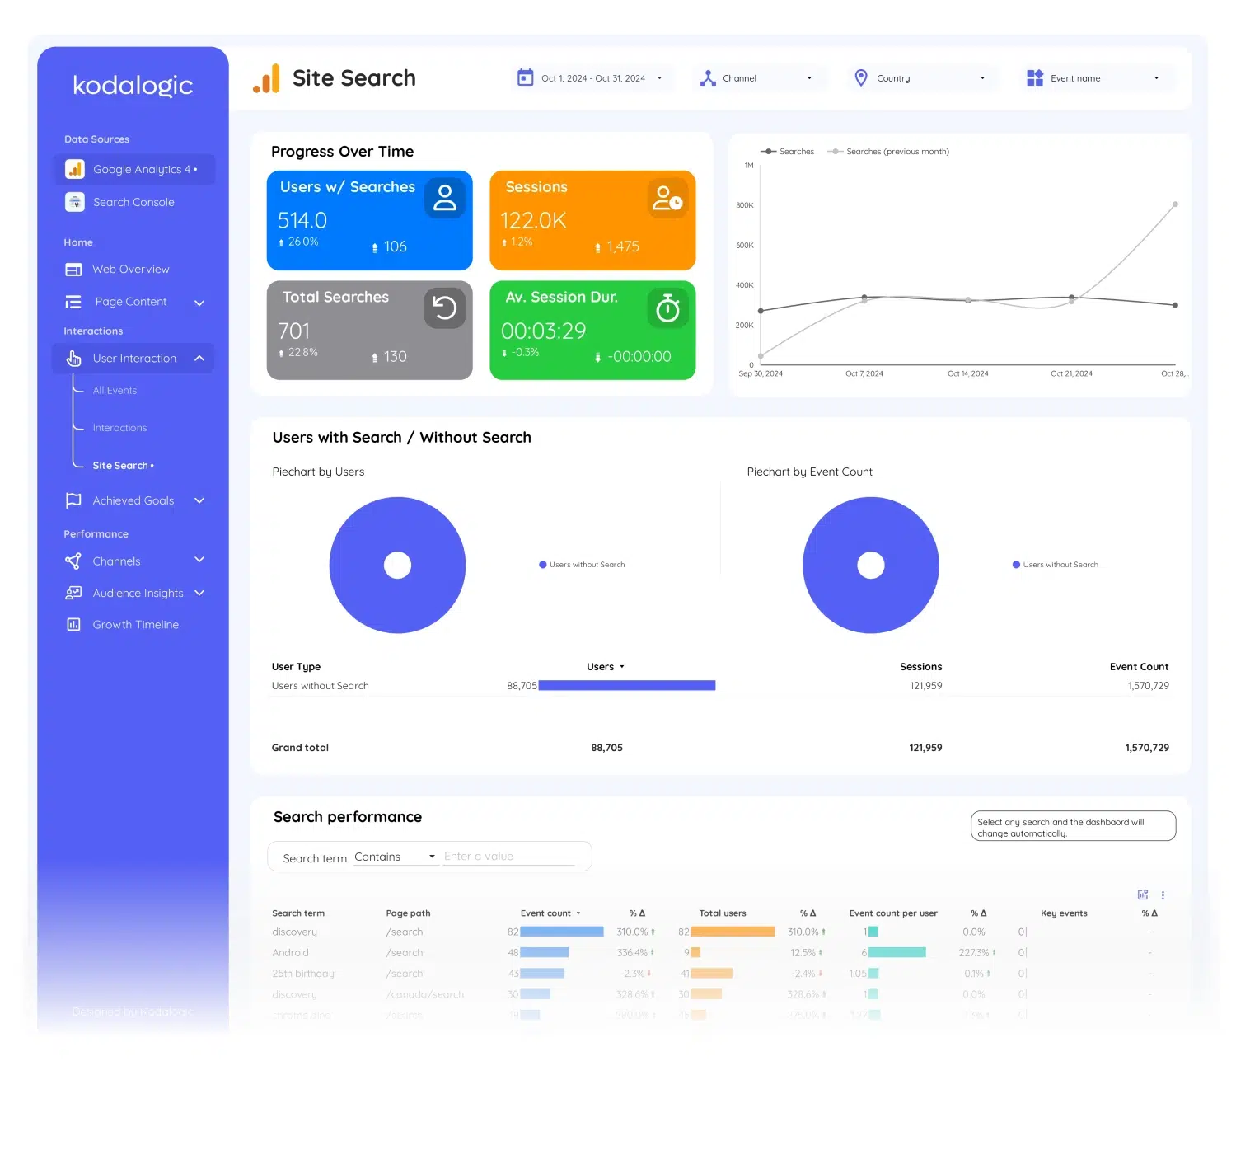
Task: Open the three-dot menu above search table
Action: (1163, 895)
